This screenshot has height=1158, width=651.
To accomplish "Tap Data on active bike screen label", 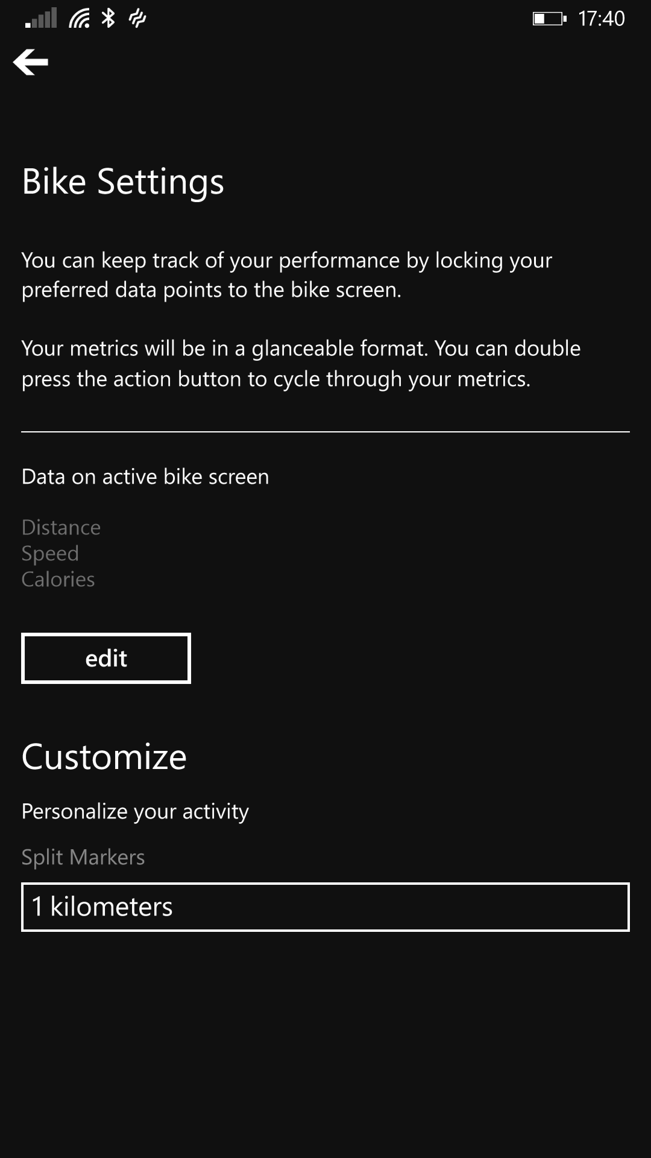I will (145, 477).
